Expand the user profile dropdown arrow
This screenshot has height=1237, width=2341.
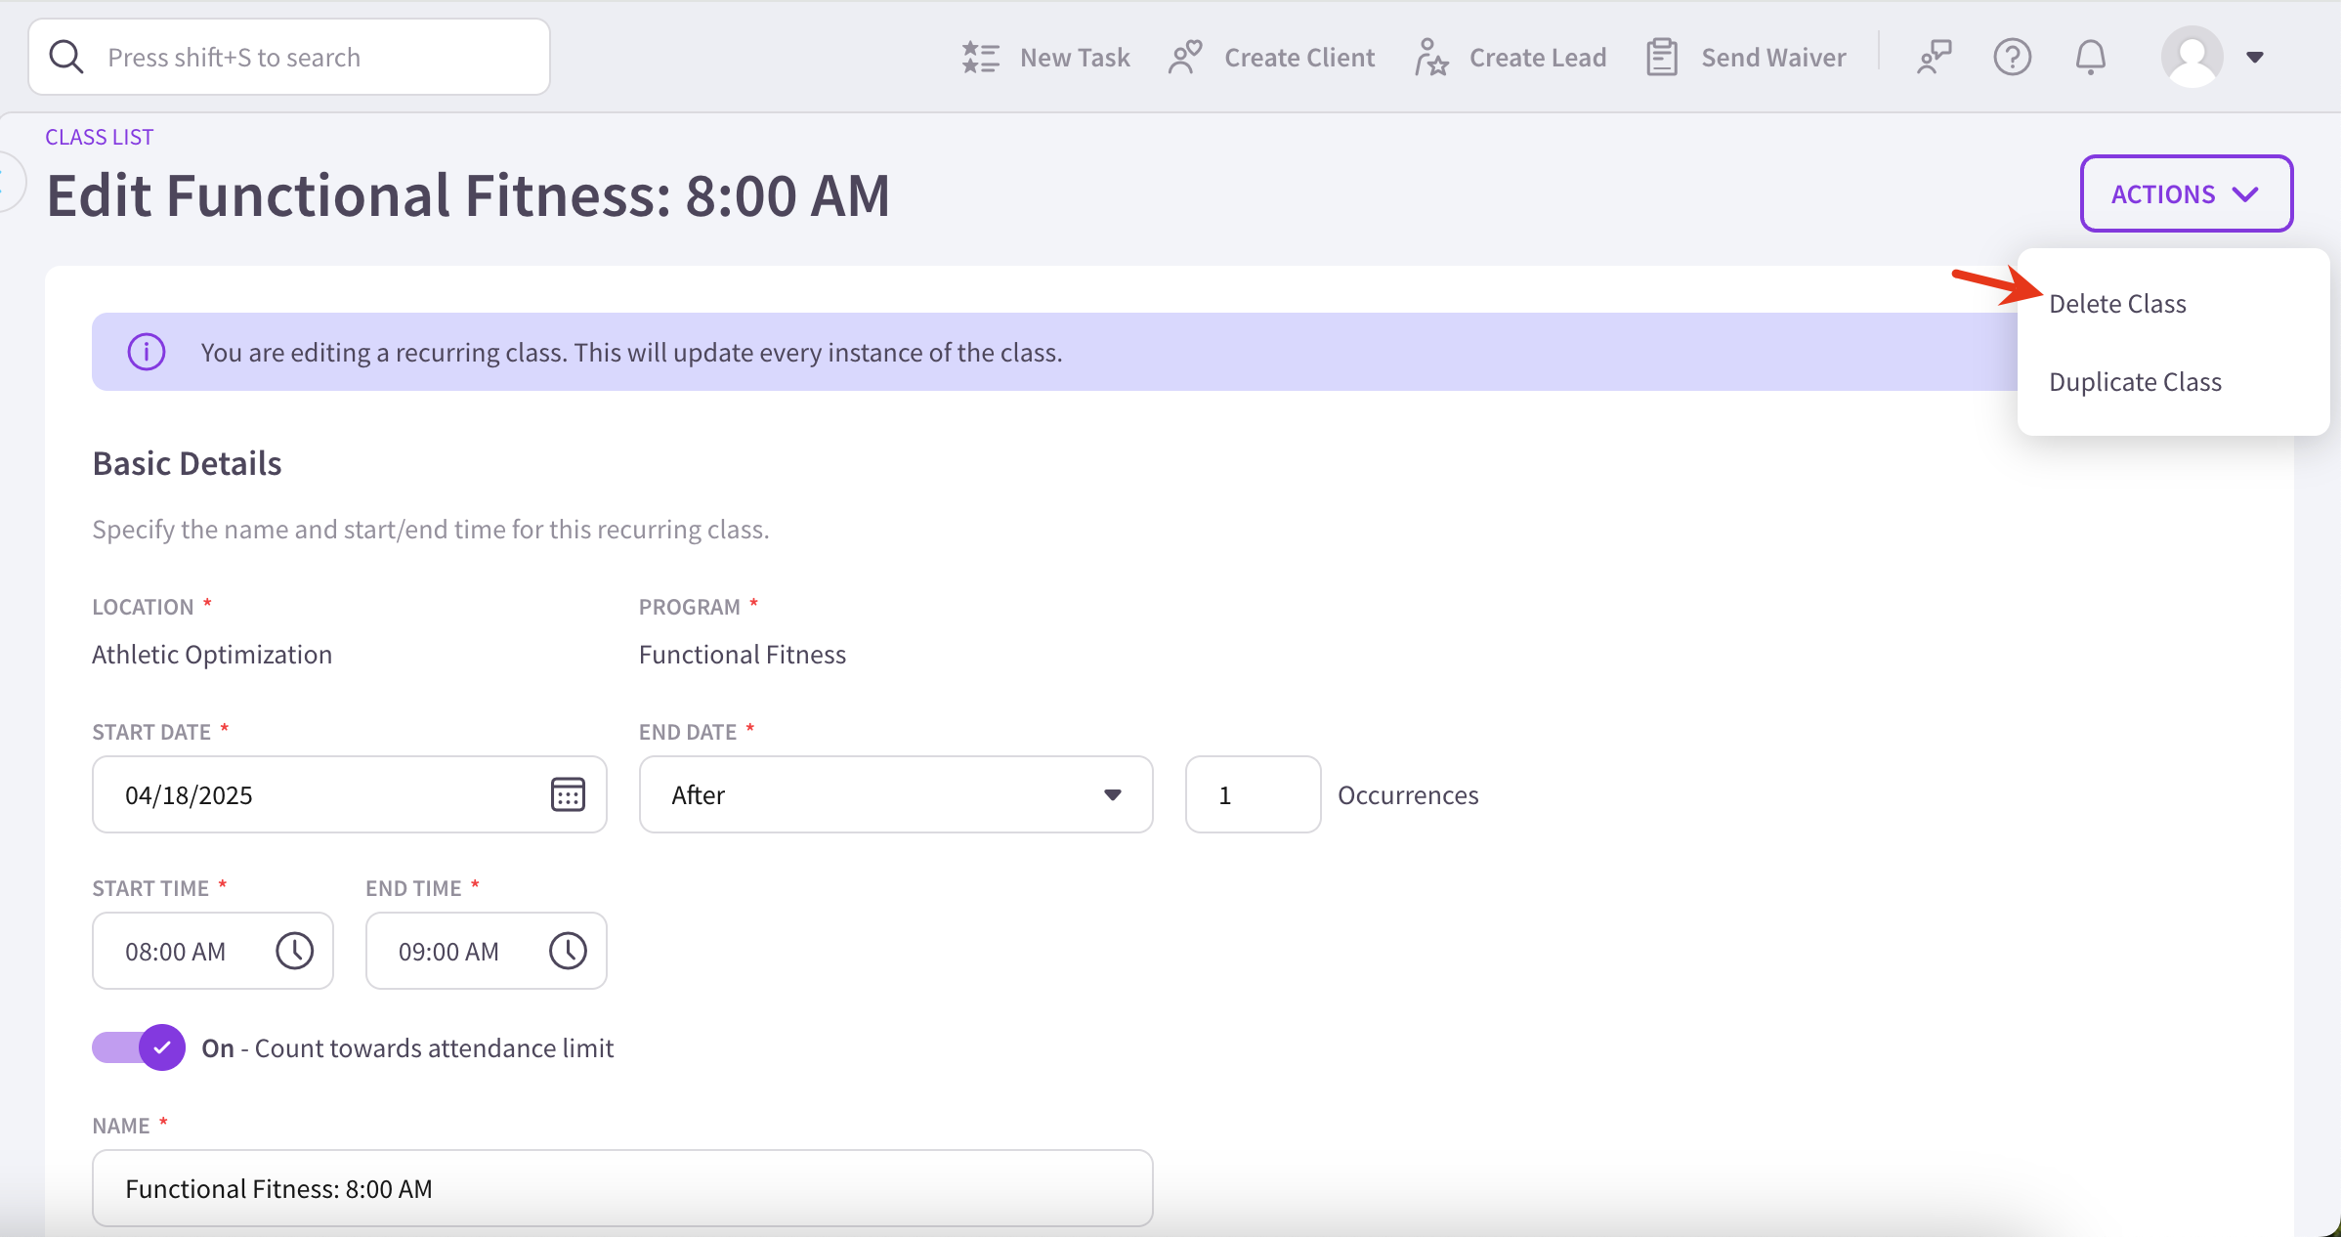point(2255,58)
